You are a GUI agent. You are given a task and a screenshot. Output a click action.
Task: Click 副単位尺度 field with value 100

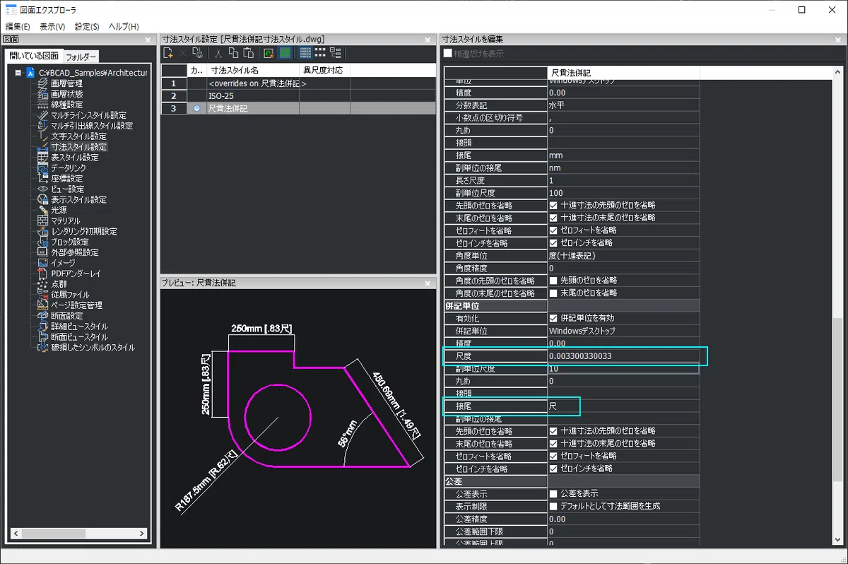[623, 193]
